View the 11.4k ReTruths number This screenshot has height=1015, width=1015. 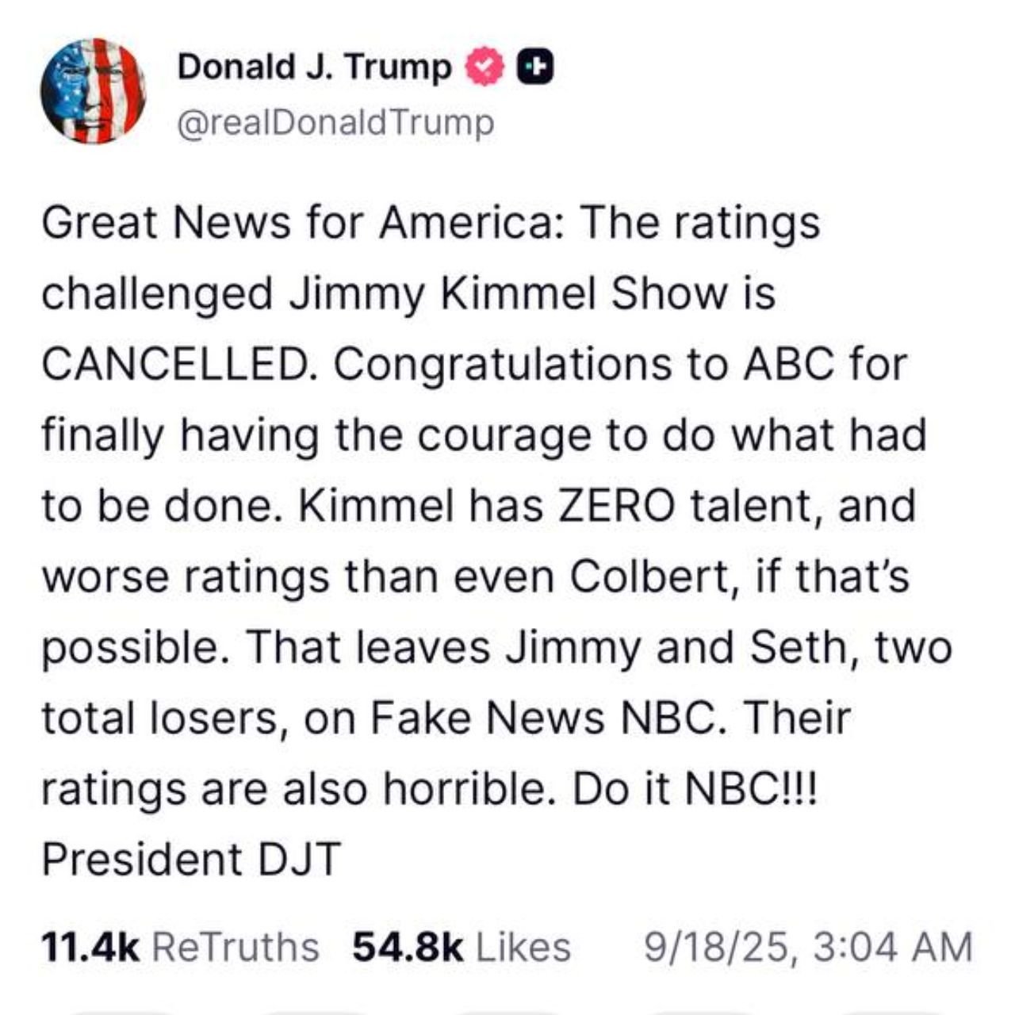coord(91,948)
